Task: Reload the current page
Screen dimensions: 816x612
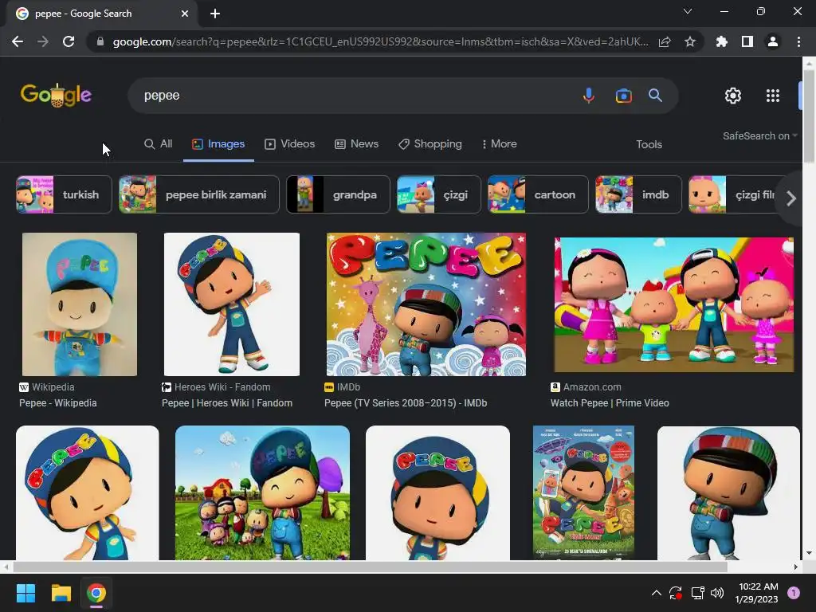Action: (69, 41)
